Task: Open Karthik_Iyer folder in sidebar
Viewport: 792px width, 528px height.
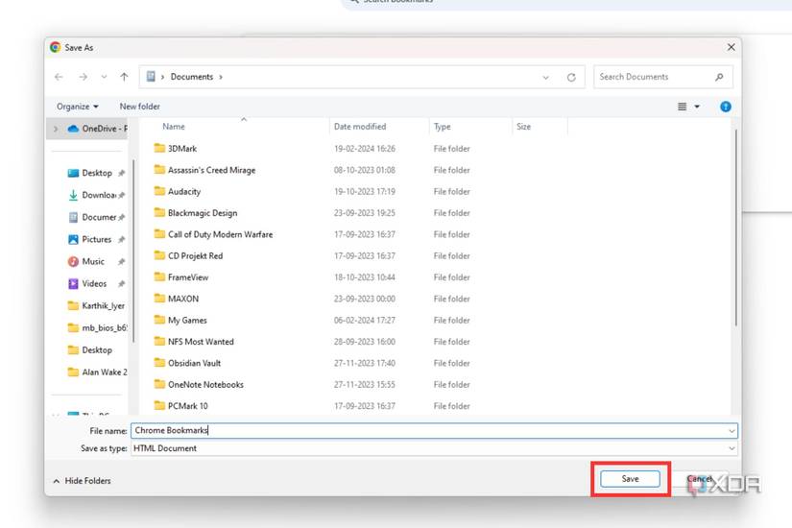Action: coord(96,306)
